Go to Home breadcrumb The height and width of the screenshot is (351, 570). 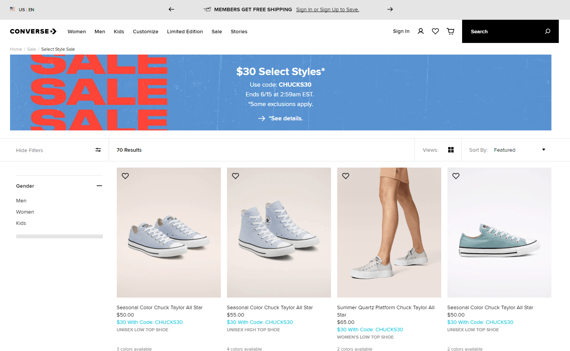pos(16,49)
